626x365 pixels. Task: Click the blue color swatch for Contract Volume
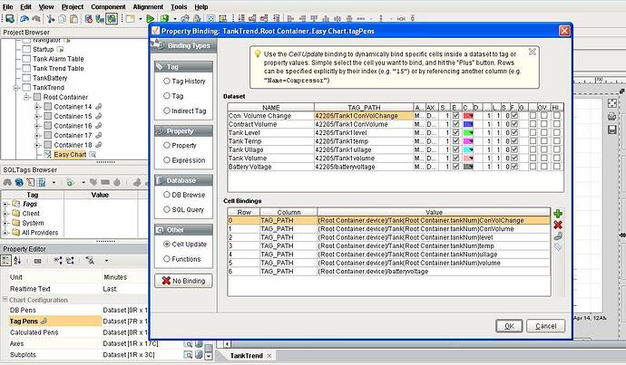pyautogui.click(x=468, y=124)
